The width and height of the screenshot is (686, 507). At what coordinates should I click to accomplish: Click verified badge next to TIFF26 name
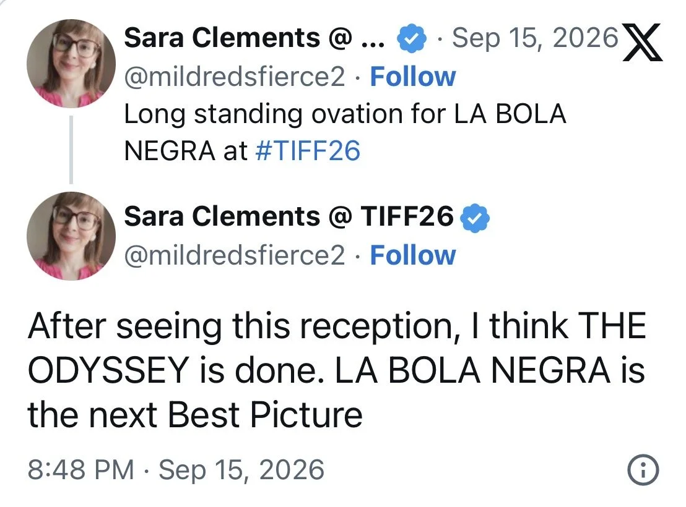475,218
